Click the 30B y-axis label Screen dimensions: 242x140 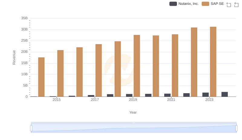click(25, 29)
